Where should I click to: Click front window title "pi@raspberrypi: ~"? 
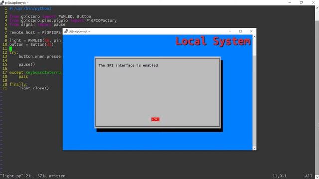(79, 31)
